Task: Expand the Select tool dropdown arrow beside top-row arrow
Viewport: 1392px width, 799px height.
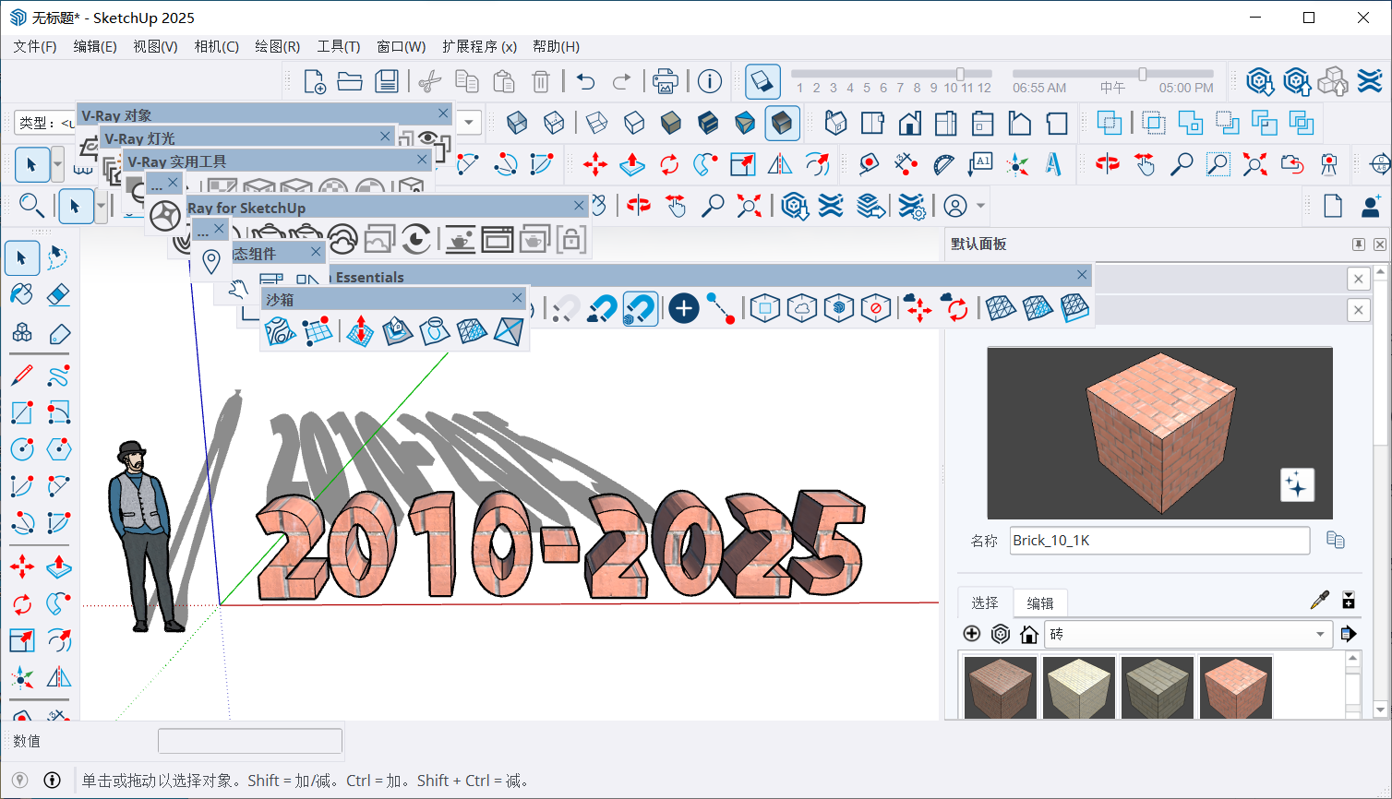Action: (x=57, y=165)
